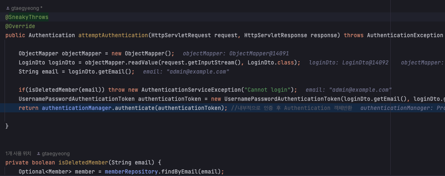
Task: Click AuthenticationException in the throws clause
Action: (x=405, y=36)
